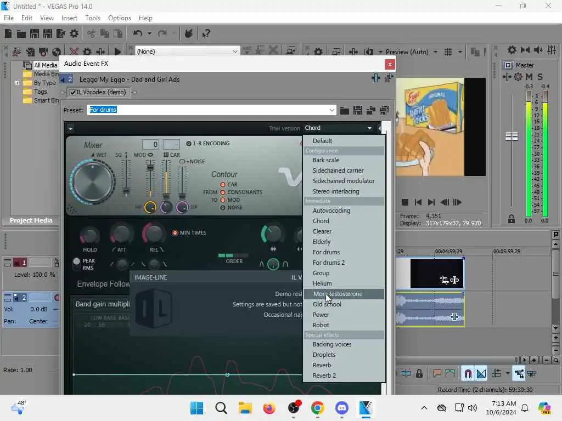
Task: Click the Master volume fader handle
Action: pos(512,136)
